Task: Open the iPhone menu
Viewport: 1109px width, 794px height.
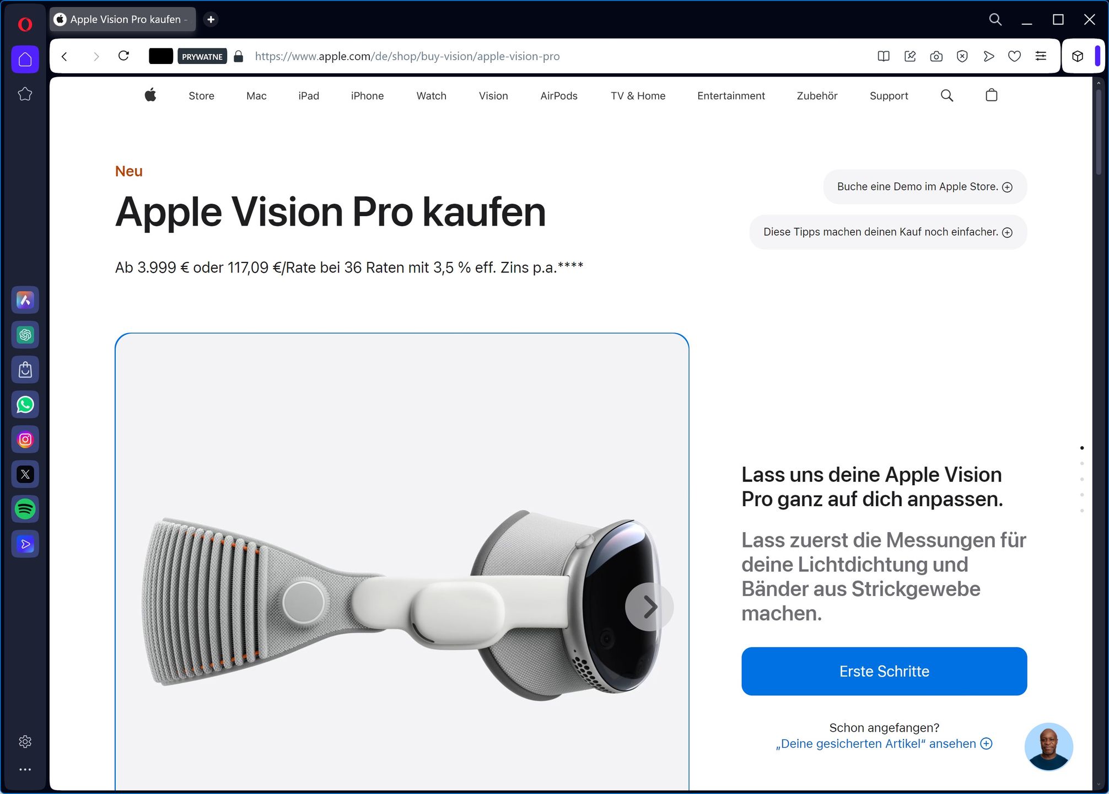Action: 367,96
